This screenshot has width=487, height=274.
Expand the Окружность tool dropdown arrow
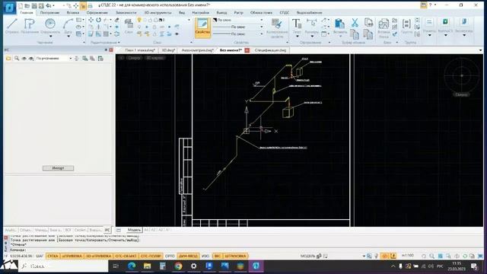[50, 37]
